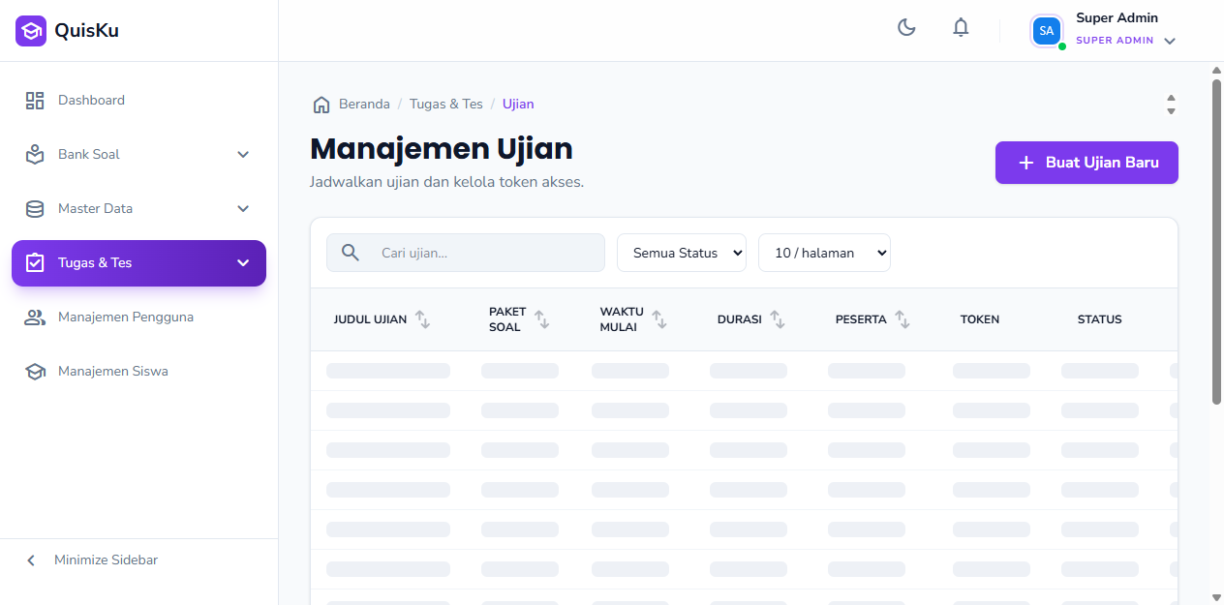Image resolution: width=1224 pixels, height=605 pixels.
Task: Click the QuisKu graduation cap logo
Action: (x=31, y=31)
